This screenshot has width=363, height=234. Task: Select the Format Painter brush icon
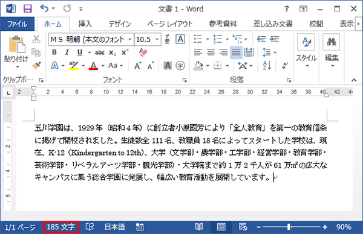(x=36, y=65)
